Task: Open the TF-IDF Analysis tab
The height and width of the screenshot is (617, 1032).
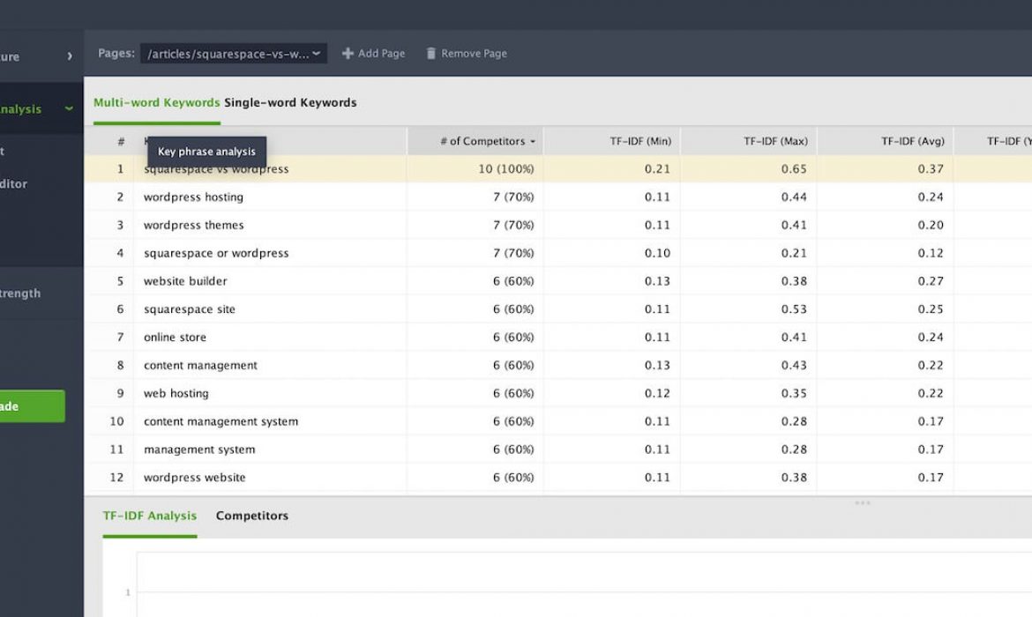Action: click(x=149, y=516)
